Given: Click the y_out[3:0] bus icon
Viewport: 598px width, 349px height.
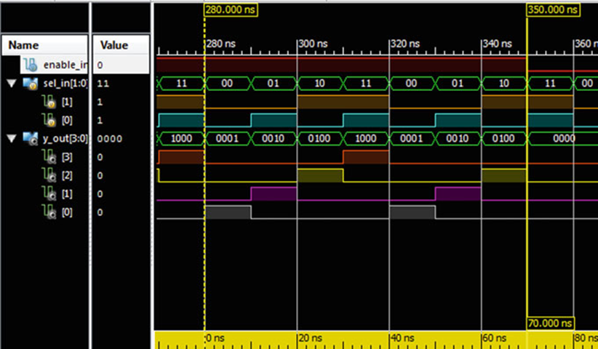Looking at the screenshot, I should (x=31, y=138).
